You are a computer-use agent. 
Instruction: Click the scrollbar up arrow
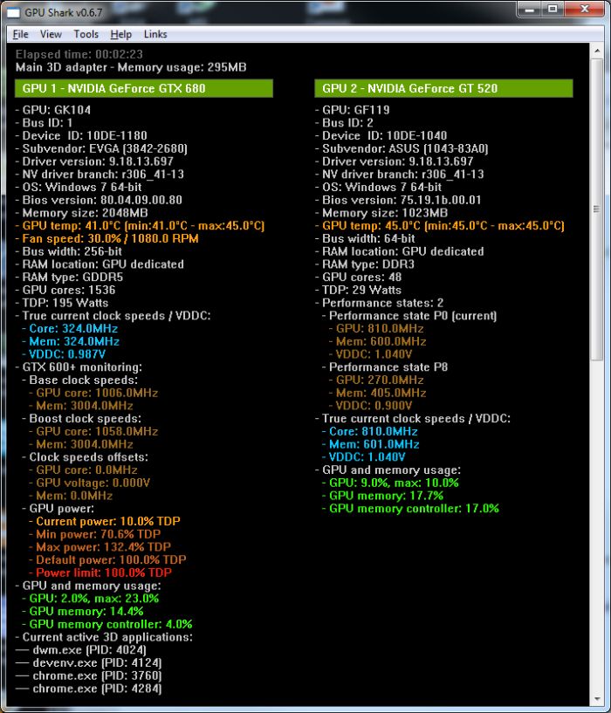[597, 50]
